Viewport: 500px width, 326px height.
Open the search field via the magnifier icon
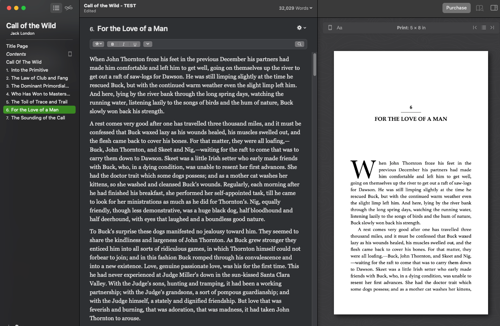point(299,44)
